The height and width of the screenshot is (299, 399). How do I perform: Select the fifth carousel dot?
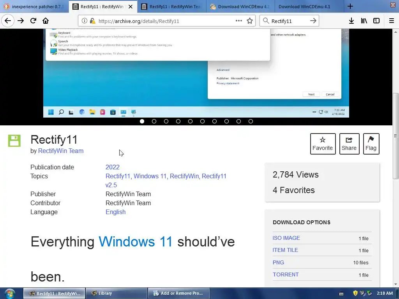[190, 121]
